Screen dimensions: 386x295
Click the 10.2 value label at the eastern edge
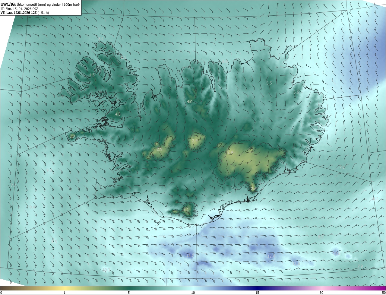(x=375, y=199)
